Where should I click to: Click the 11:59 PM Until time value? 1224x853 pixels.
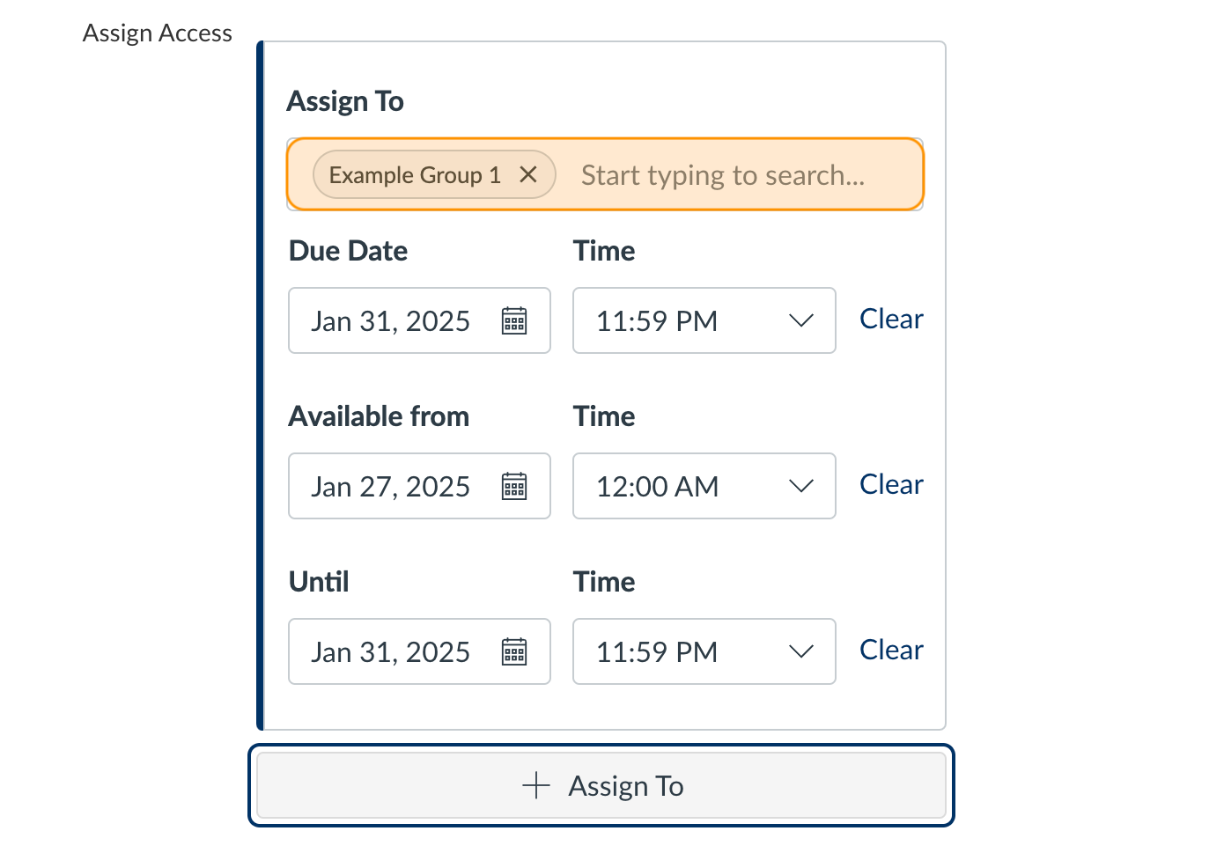[x=657, y=651]
